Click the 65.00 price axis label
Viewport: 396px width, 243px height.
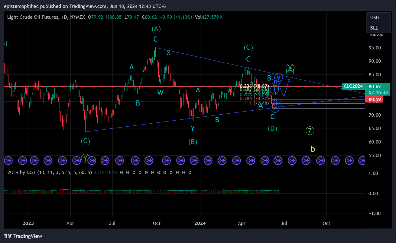tap(374, 128)
